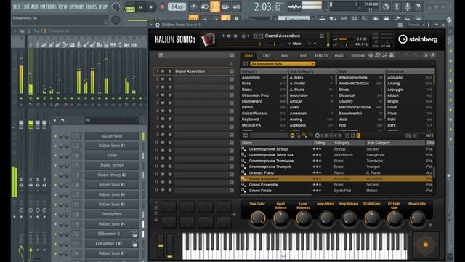Sort results by the Rating column header
The image size is (465, 262).
tap(320, 143)
